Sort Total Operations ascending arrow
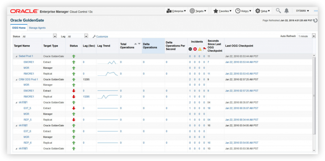 click(x=135, y=44)
